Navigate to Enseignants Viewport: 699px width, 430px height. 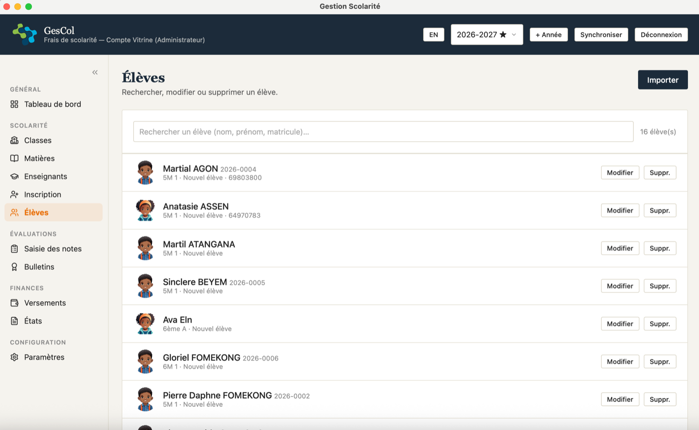[54, 177]
